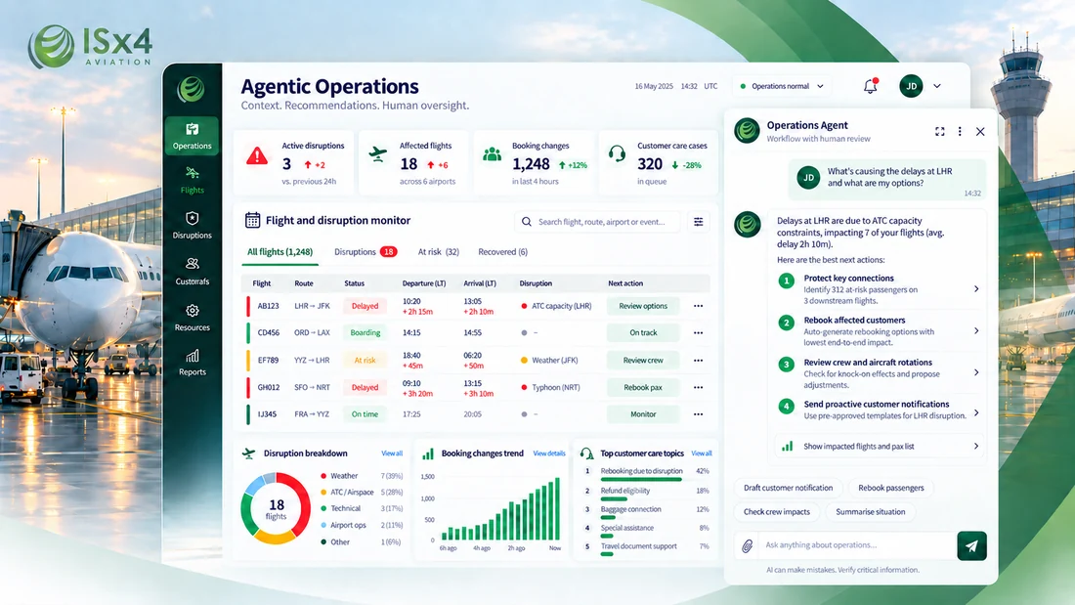Click the Weather red legend dot
Viewport: 1075px width, 605px height.
pyautogui.click(x=322, y=476)
